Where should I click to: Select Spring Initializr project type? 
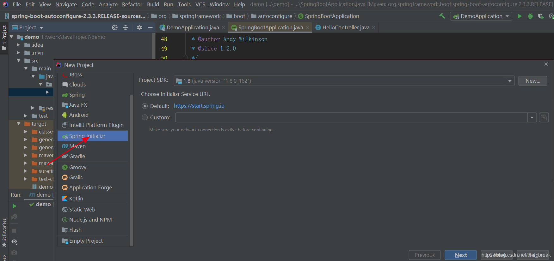[x=93, y=136]
